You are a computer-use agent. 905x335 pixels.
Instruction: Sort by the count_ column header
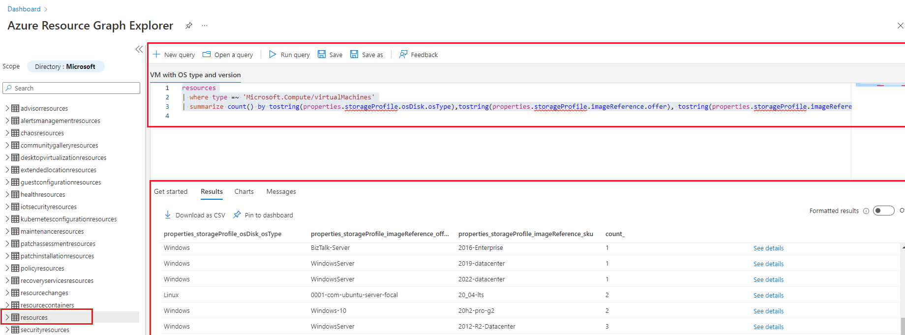(x=615, y=234)
